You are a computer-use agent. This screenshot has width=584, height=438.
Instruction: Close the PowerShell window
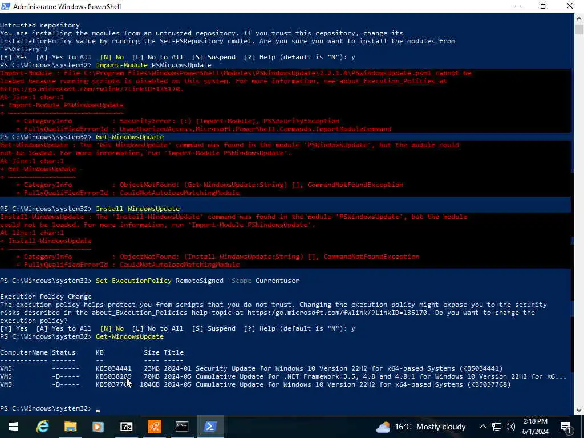pos(570,6)
